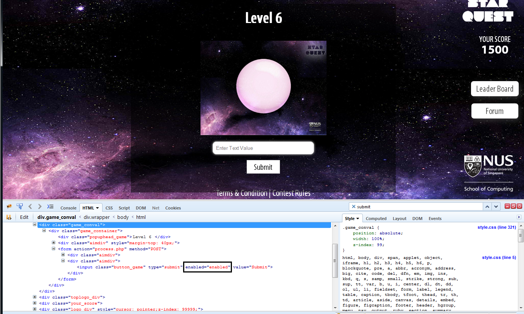Go forward with the right arrow in Firebug
The width and height of the screenshot is (524, 314).
point(40,206)
